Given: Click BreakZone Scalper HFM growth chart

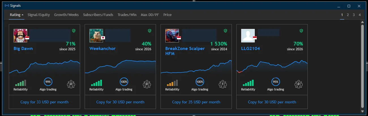Looking at the screenshot, I should pos(196,66).
